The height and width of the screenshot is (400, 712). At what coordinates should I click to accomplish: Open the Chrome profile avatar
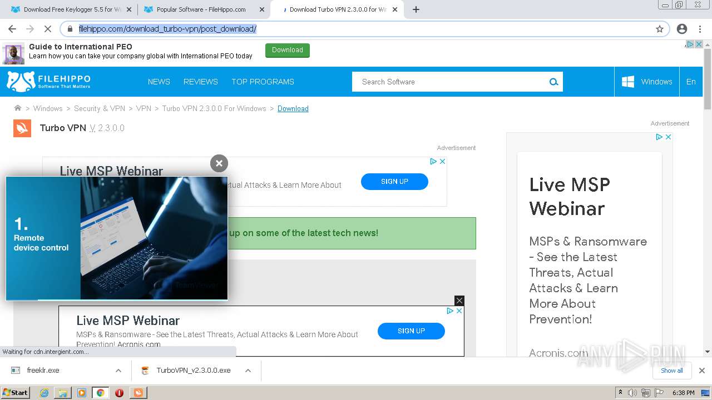coord(682,29)
